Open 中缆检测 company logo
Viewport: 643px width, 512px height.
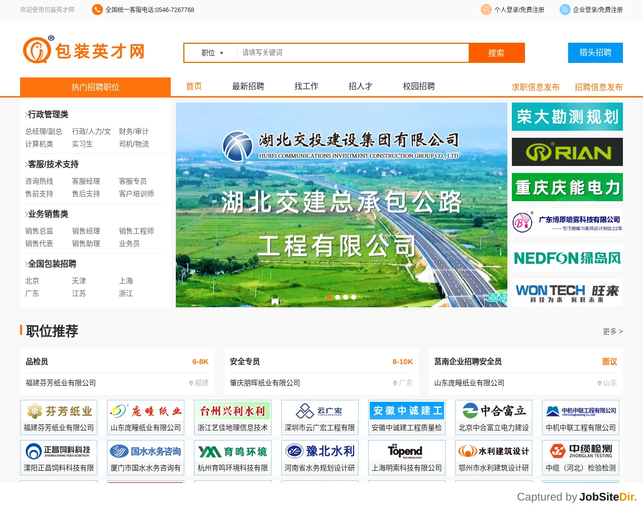581,451
